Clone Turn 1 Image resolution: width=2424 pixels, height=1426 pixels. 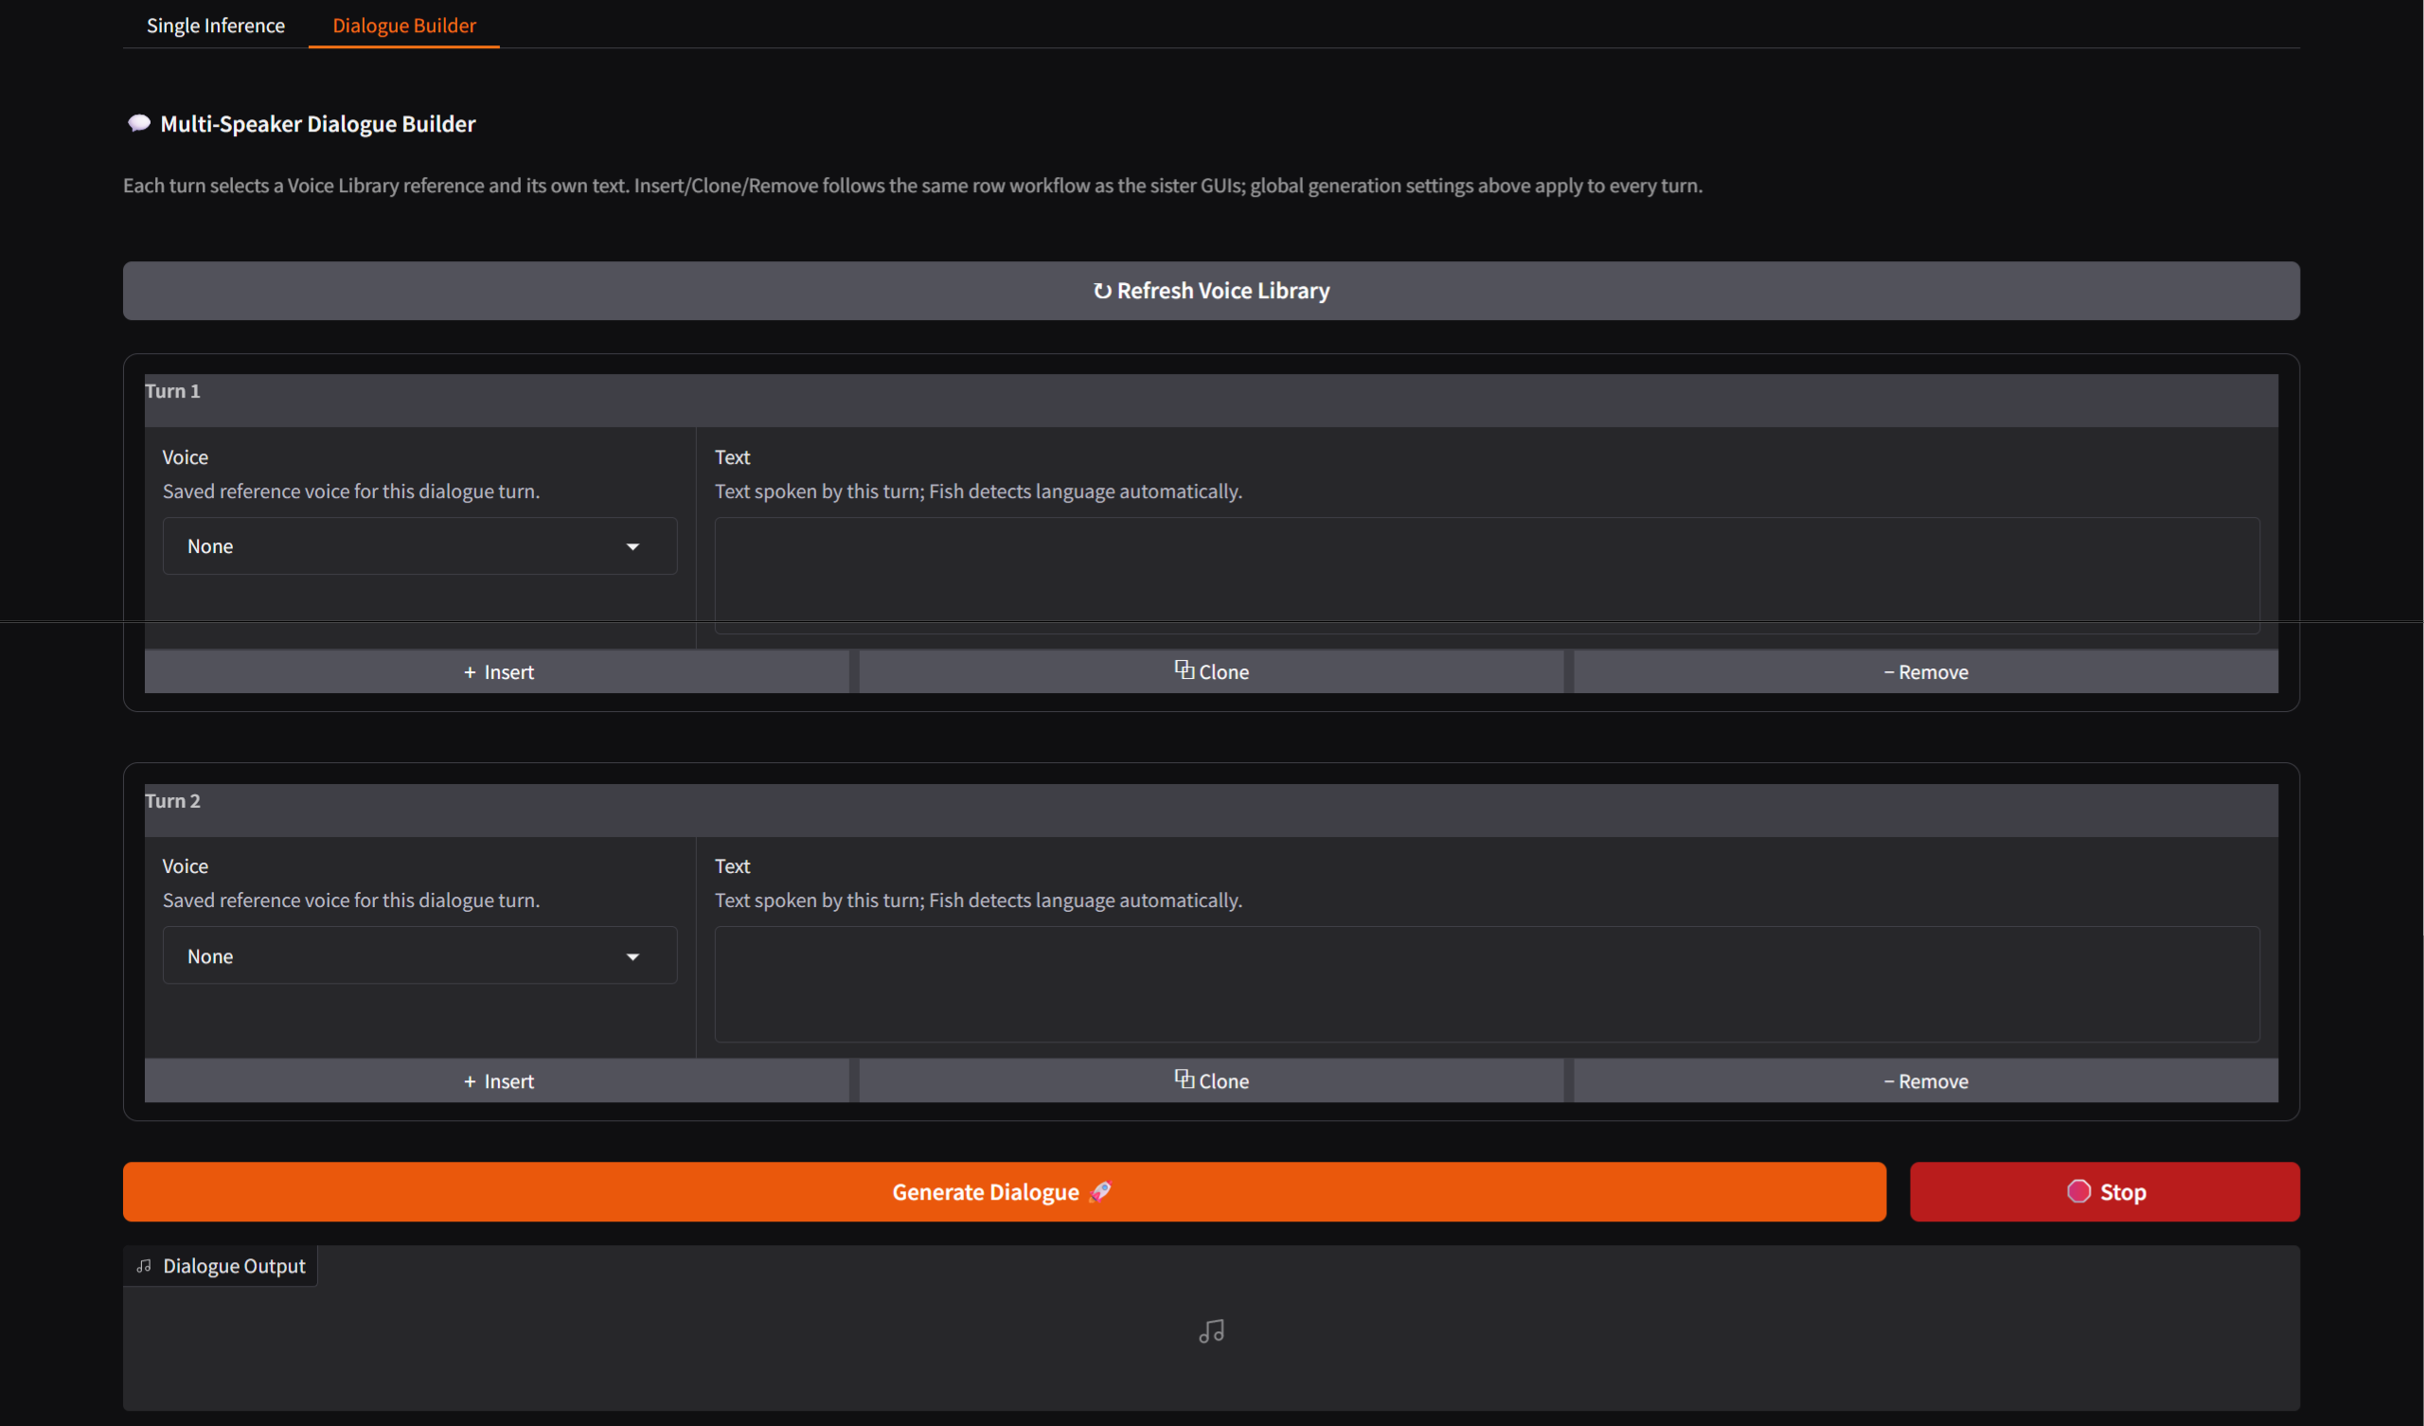point(1211,671)
